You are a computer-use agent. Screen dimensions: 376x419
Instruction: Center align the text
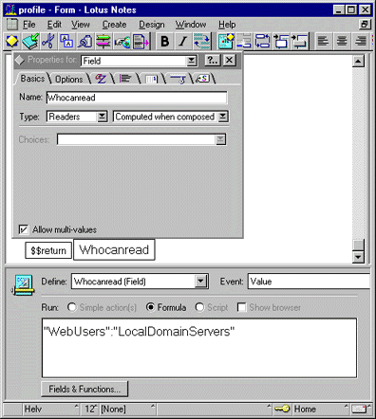tap(342, 42)
